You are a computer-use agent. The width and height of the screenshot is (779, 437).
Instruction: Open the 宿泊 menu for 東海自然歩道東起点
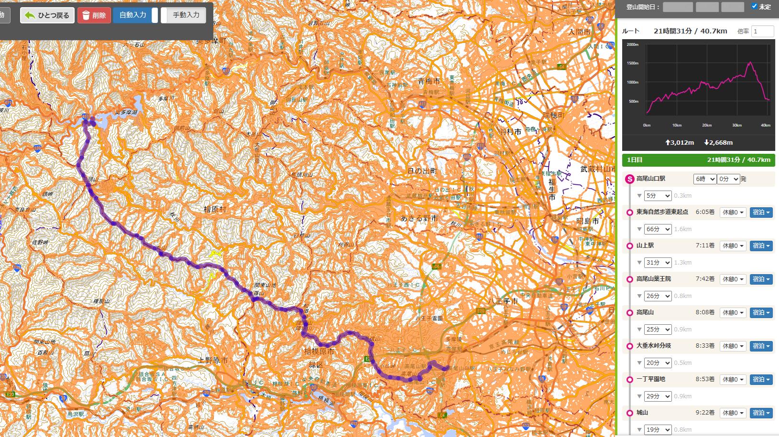point(761,212)
